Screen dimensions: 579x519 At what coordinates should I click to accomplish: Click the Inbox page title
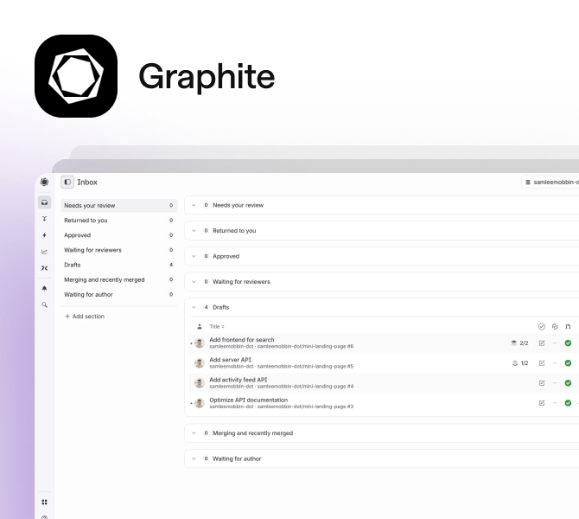click(87, 183)
